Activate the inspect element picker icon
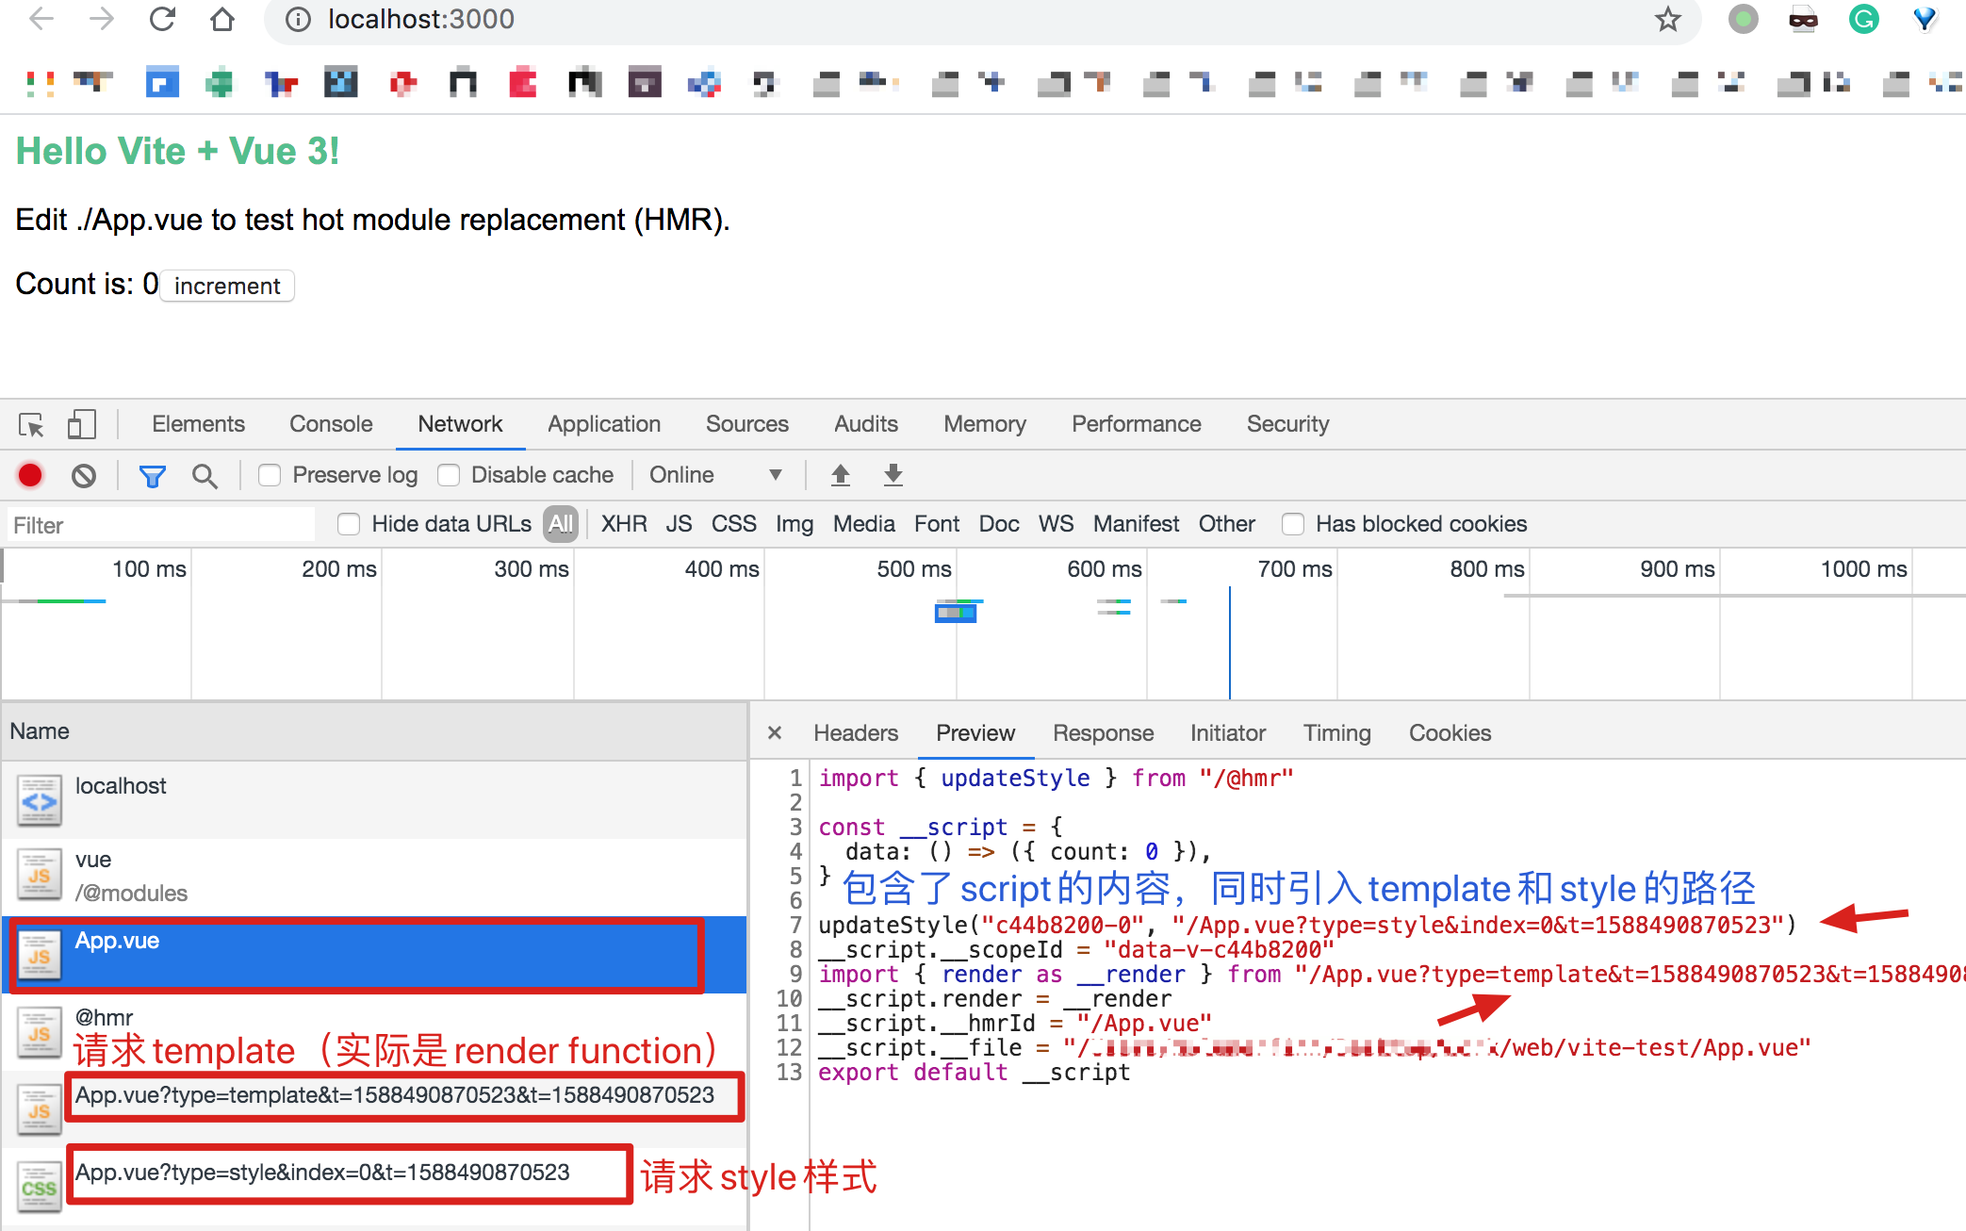1966x1231 pixels. click(32, 425)
